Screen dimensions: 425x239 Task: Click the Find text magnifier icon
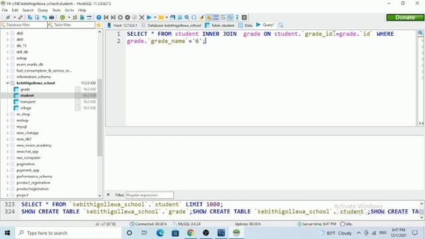coord(187,17)
